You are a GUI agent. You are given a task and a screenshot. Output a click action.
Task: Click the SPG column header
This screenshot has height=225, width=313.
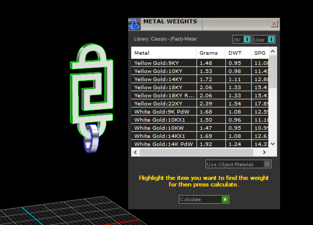260,53
